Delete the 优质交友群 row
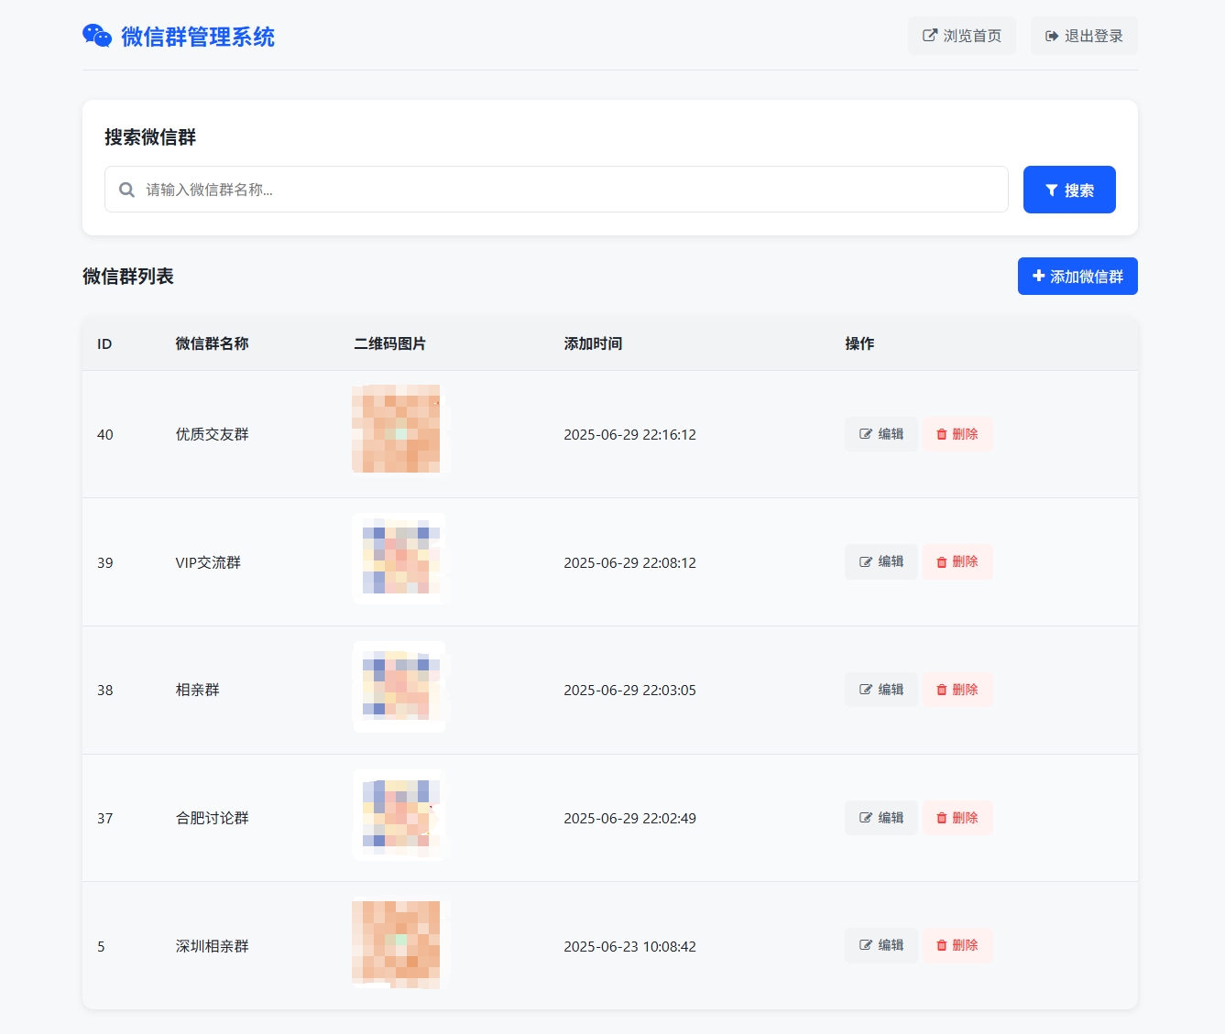 point(957,434)
